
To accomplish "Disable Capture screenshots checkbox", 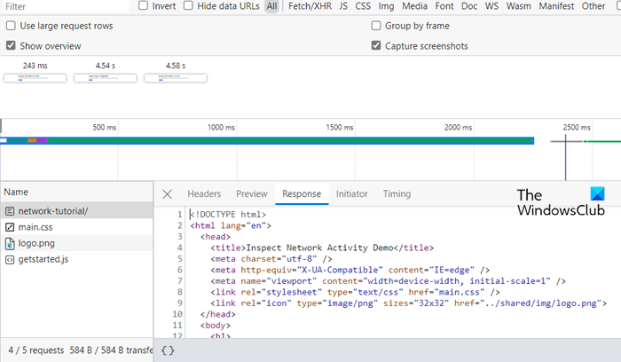I will (376, 45).
